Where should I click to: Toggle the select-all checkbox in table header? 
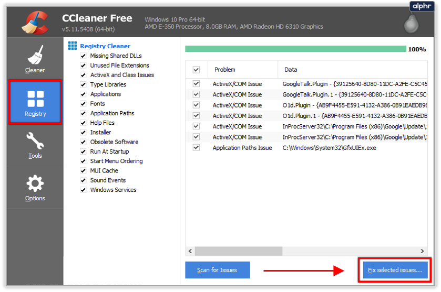coord(196,70)
